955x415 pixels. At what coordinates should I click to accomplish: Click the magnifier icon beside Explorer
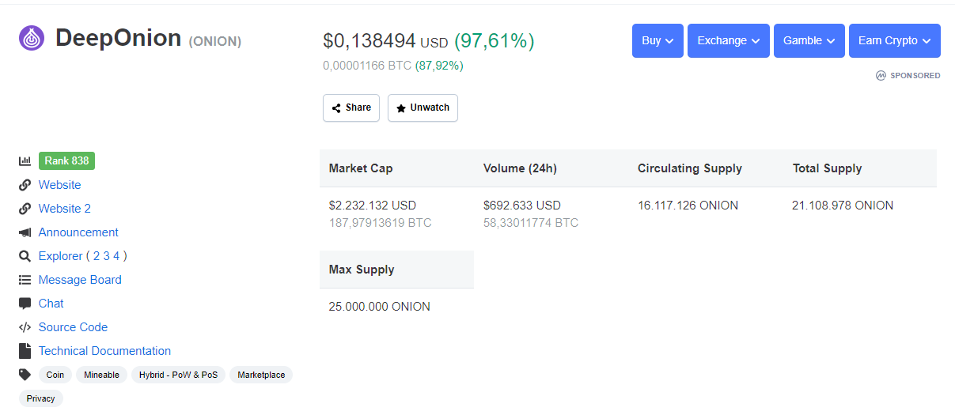point(25,256)
